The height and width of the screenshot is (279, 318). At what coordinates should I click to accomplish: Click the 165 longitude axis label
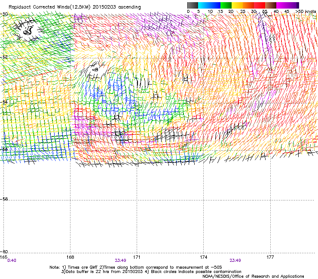tap(3, 257)
